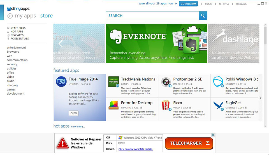Screen dimensions: 269x155
Task: Open the Dashlane promotional banner
Action: tap(234, 43)
